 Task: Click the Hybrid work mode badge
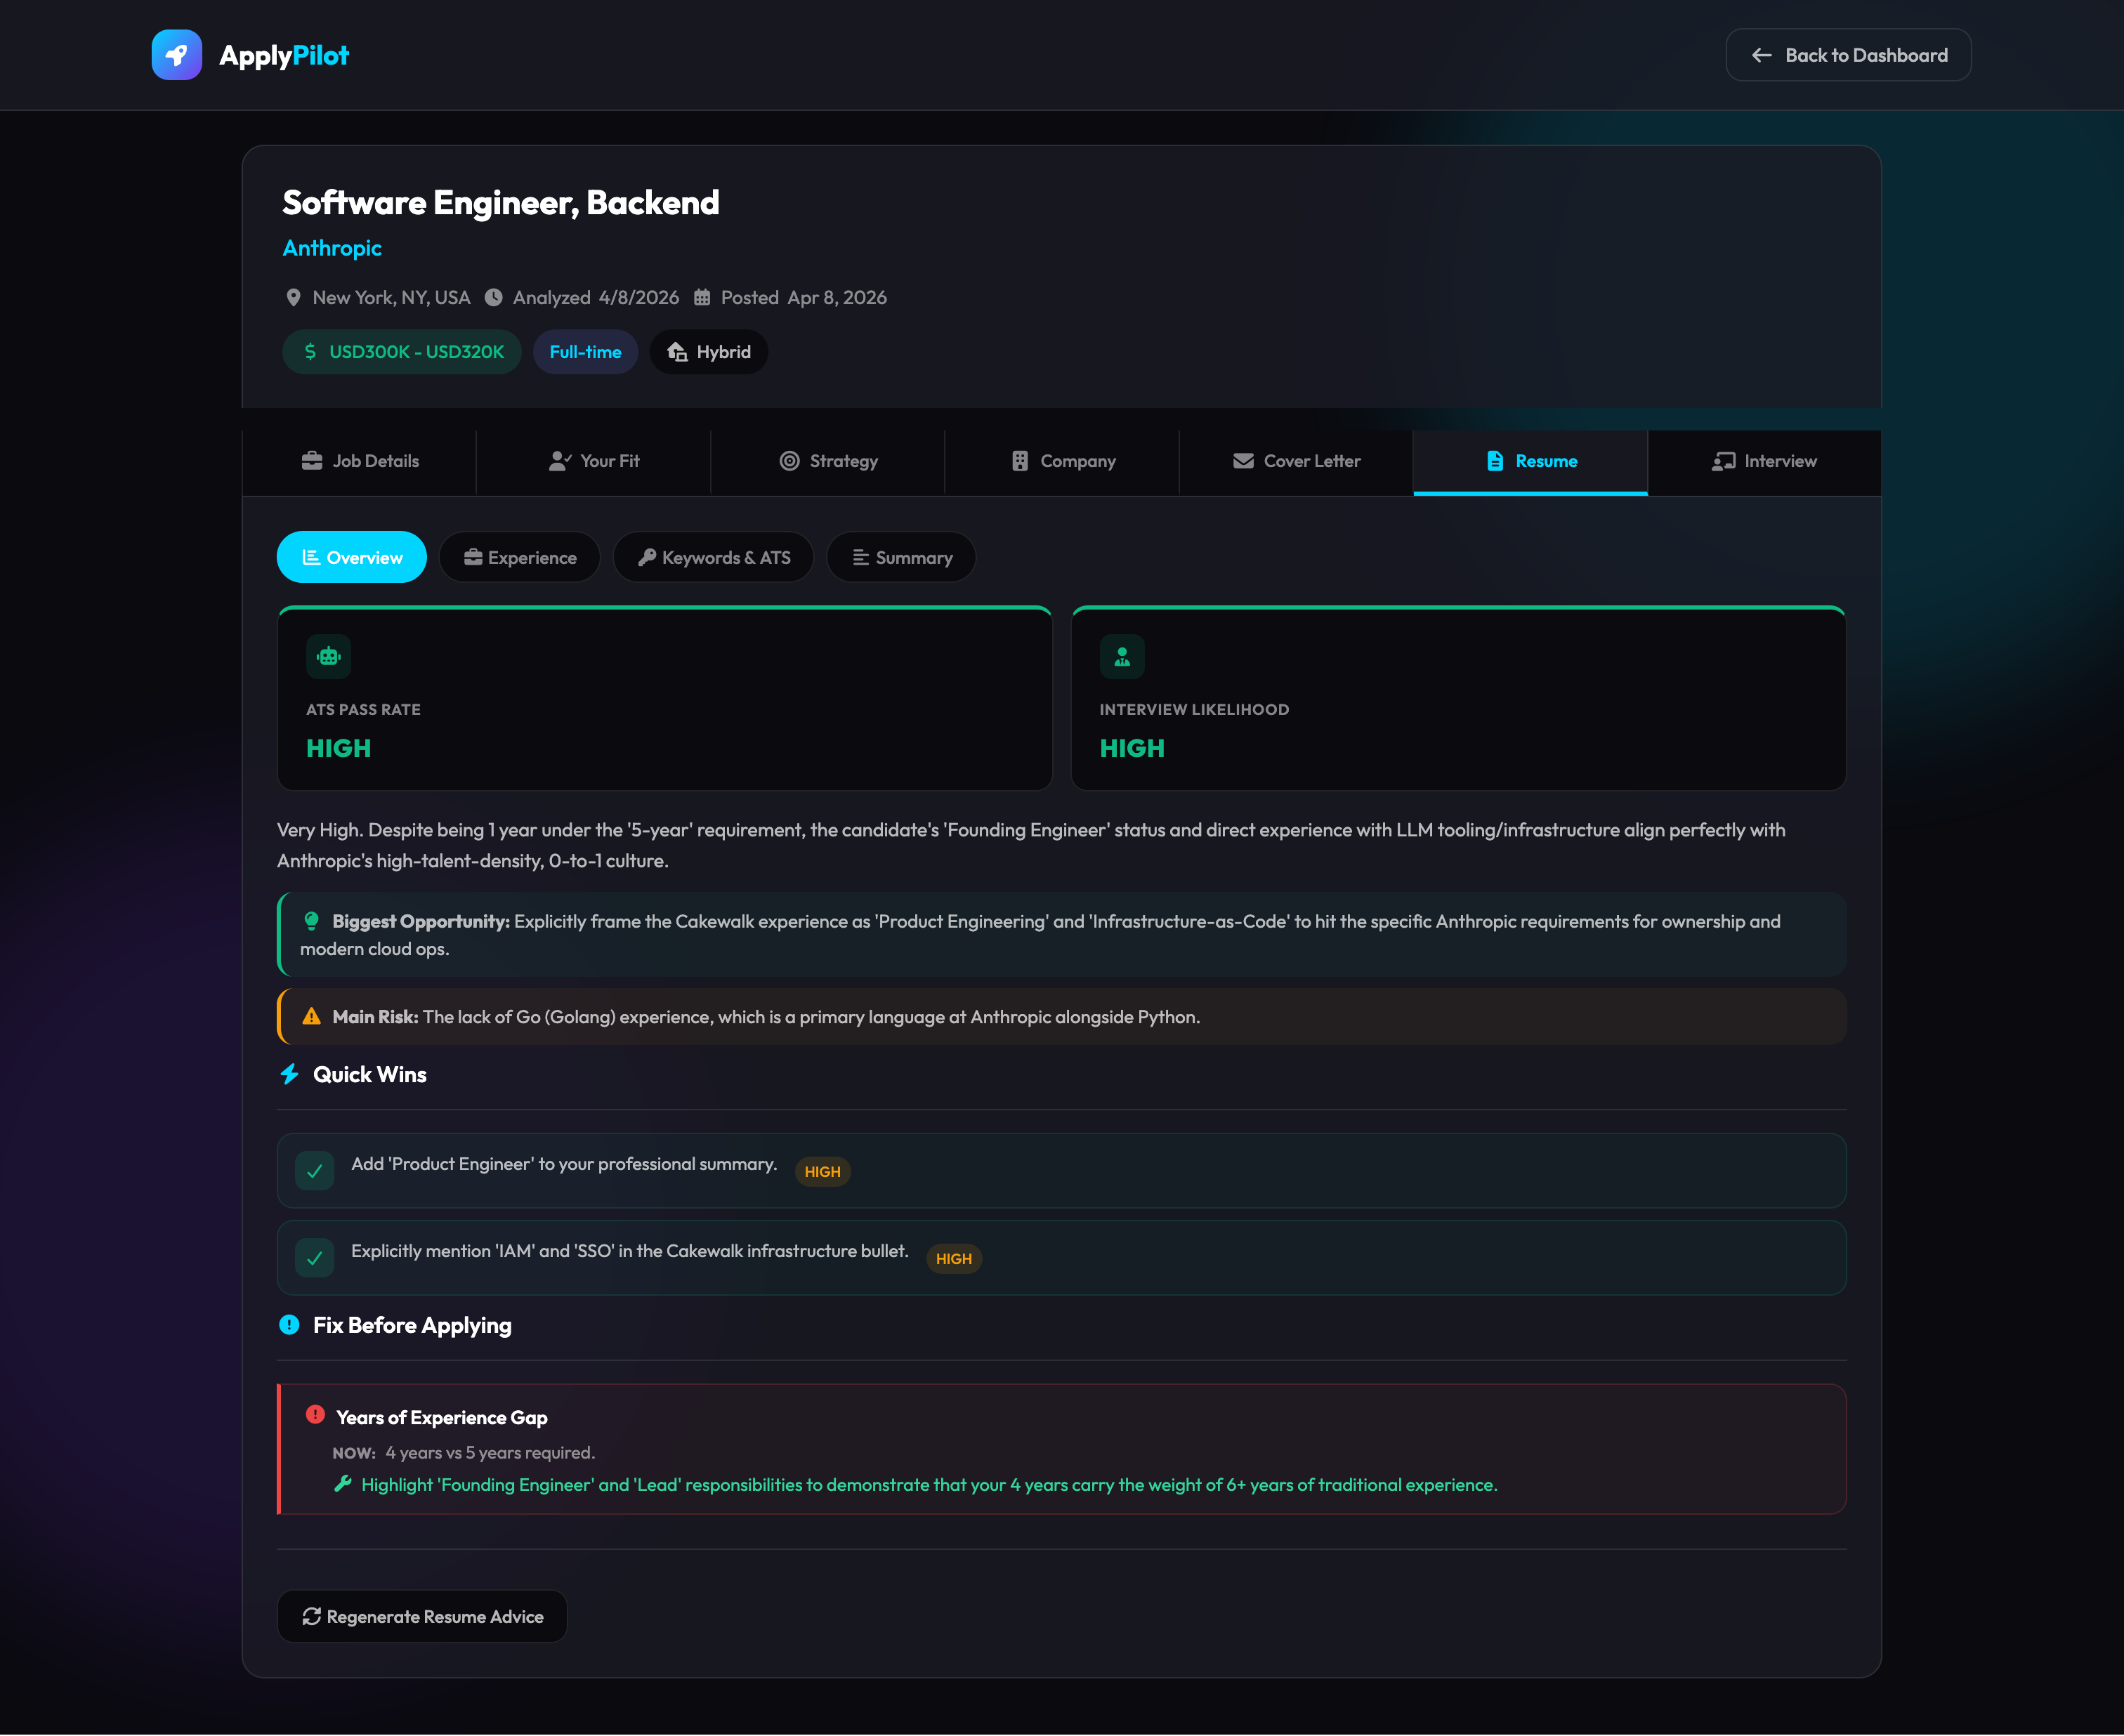(x=709, y=352)
